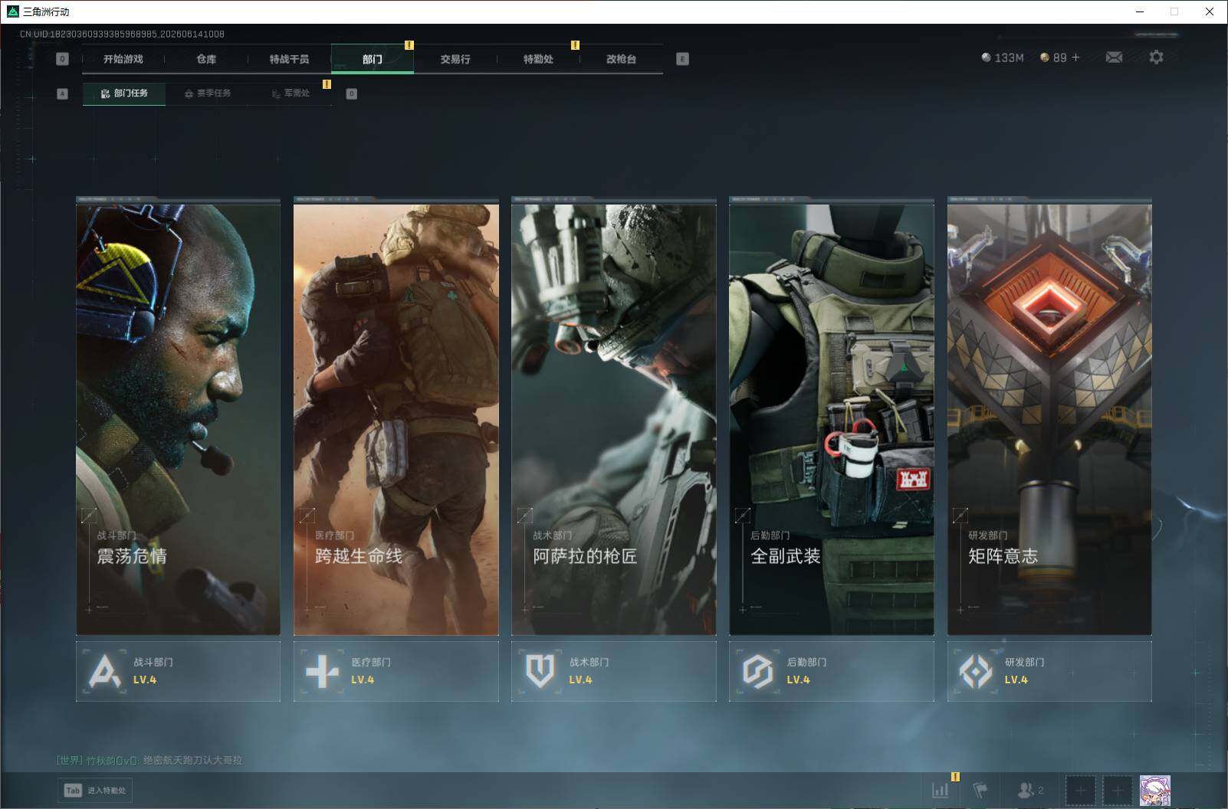
Task: Click the tactical department shield icon
Action: click(540, 672)
